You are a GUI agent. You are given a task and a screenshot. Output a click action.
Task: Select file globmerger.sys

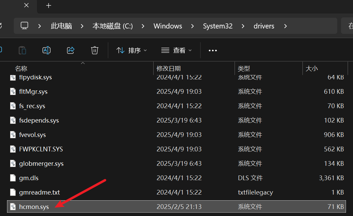point(41,163)
